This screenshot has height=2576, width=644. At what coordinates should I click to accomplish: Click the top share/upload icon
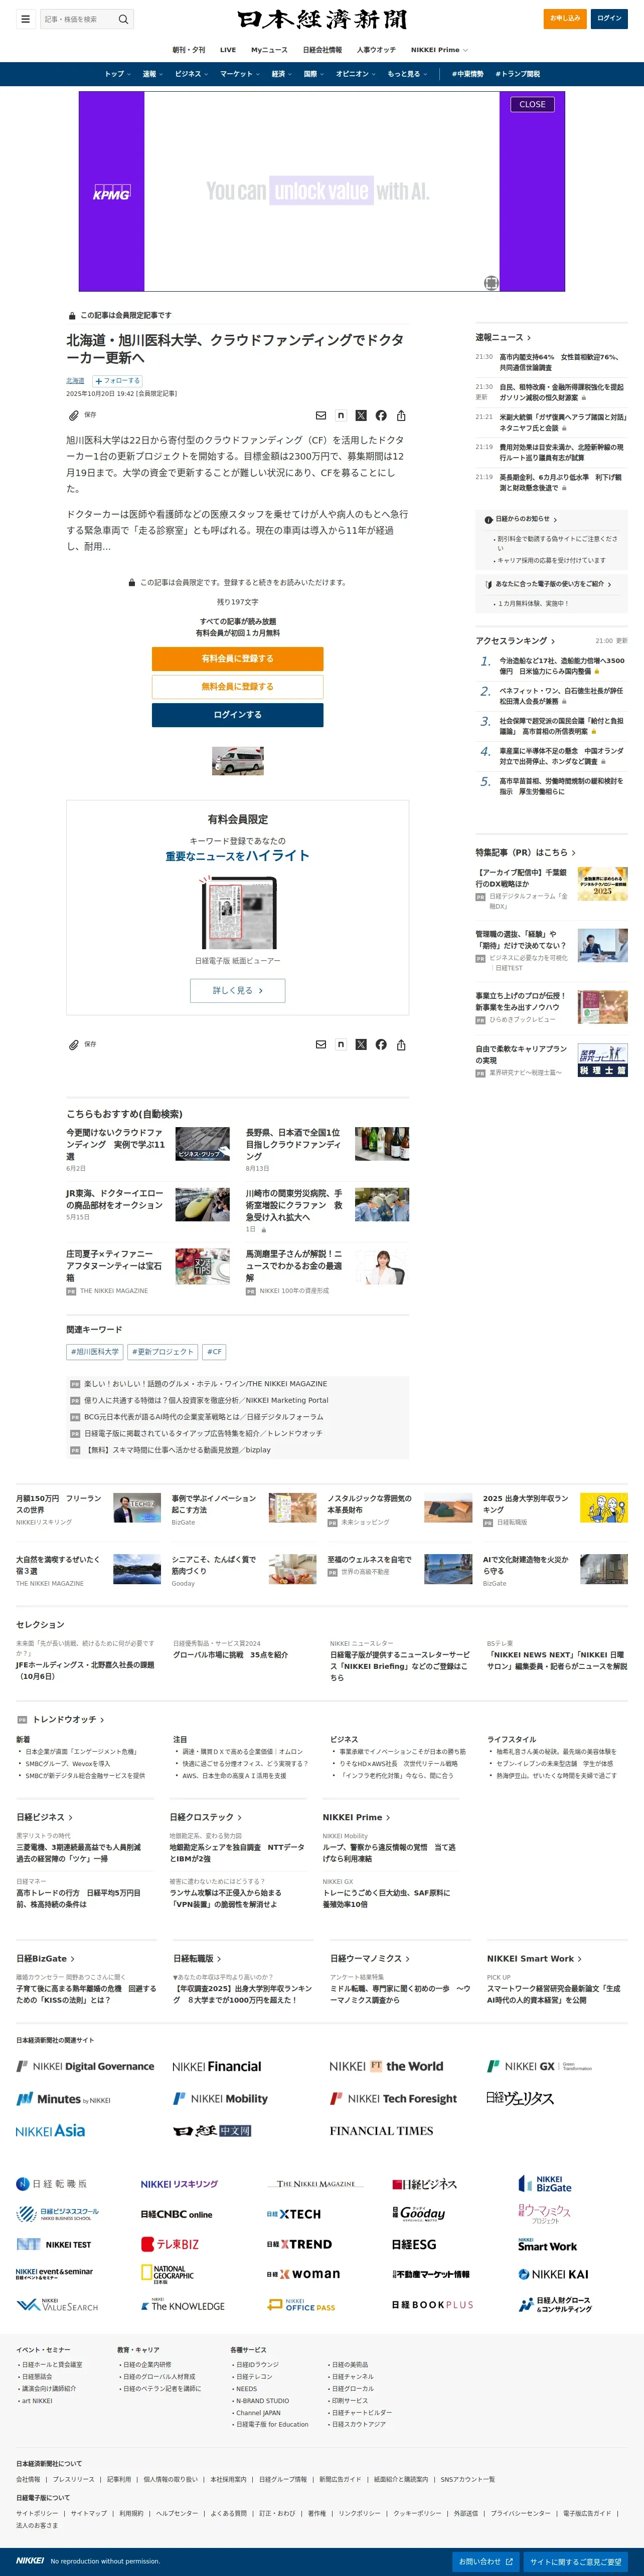point(401,415)
